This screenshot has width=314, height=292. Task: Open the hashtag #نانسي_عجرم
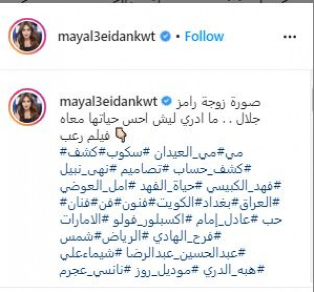(95, 270)
